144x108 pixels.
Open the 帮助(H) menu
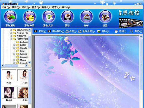point(66,7)
